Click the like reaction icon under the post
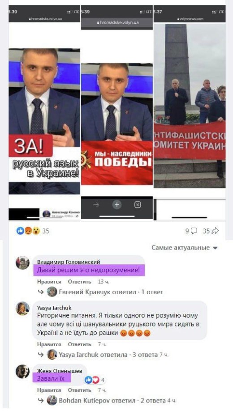Viewport: 233px width, 411px height. [20, 231]
